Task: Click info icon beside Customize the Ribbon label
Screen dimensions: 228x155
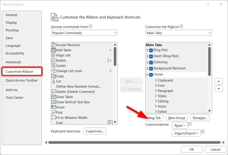Action: coord(181,26)
